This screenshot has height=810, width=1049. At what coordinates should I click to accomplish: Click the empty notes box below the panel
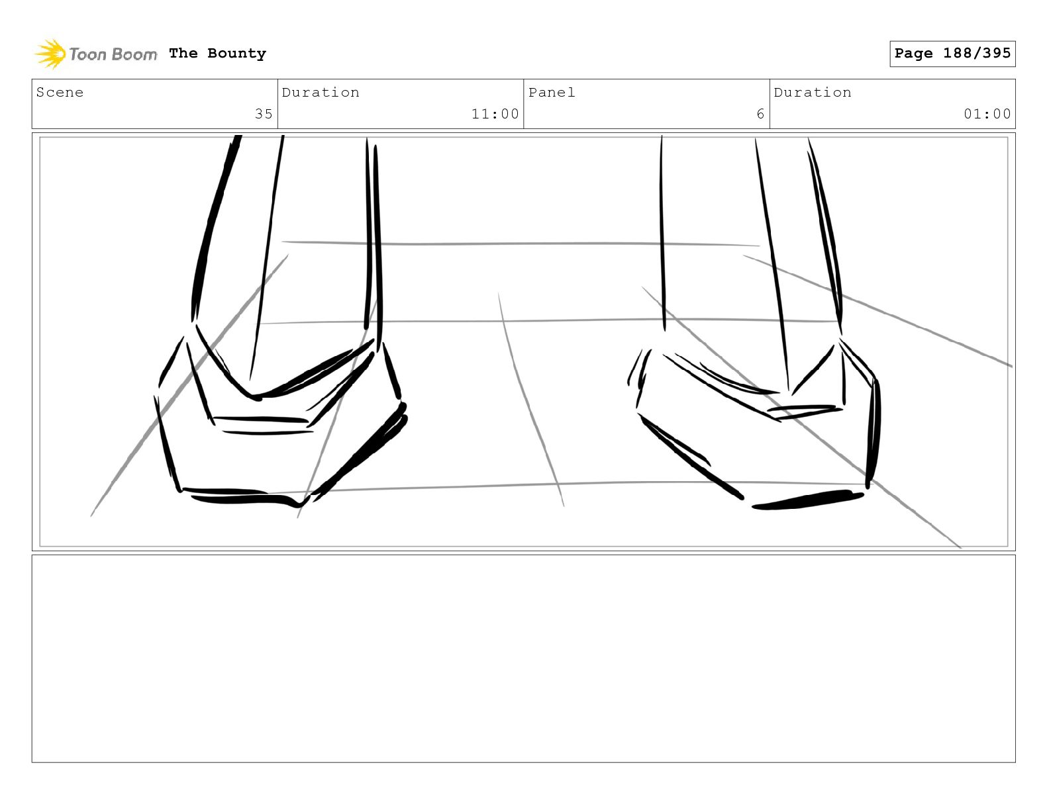pos(524,658)
